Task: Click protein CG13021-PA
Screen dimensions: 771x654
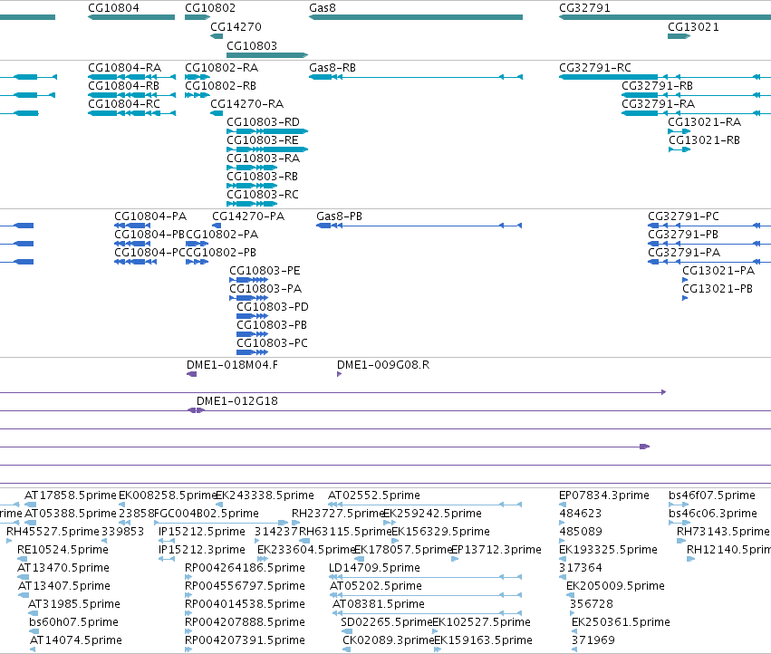Action: pos(685,280)
